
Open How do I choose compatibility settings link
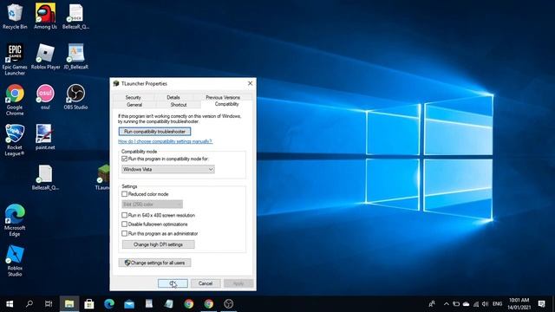(166, 141)
